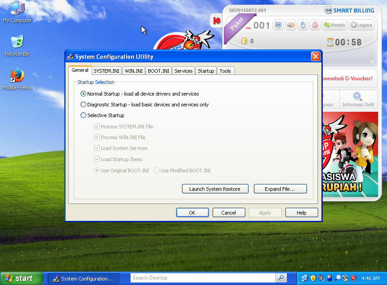Image resolution: width=387 pixels, height=285 pixels.
Task: Click OK in System Configuration Utility
Action: (x=192, y=213)
